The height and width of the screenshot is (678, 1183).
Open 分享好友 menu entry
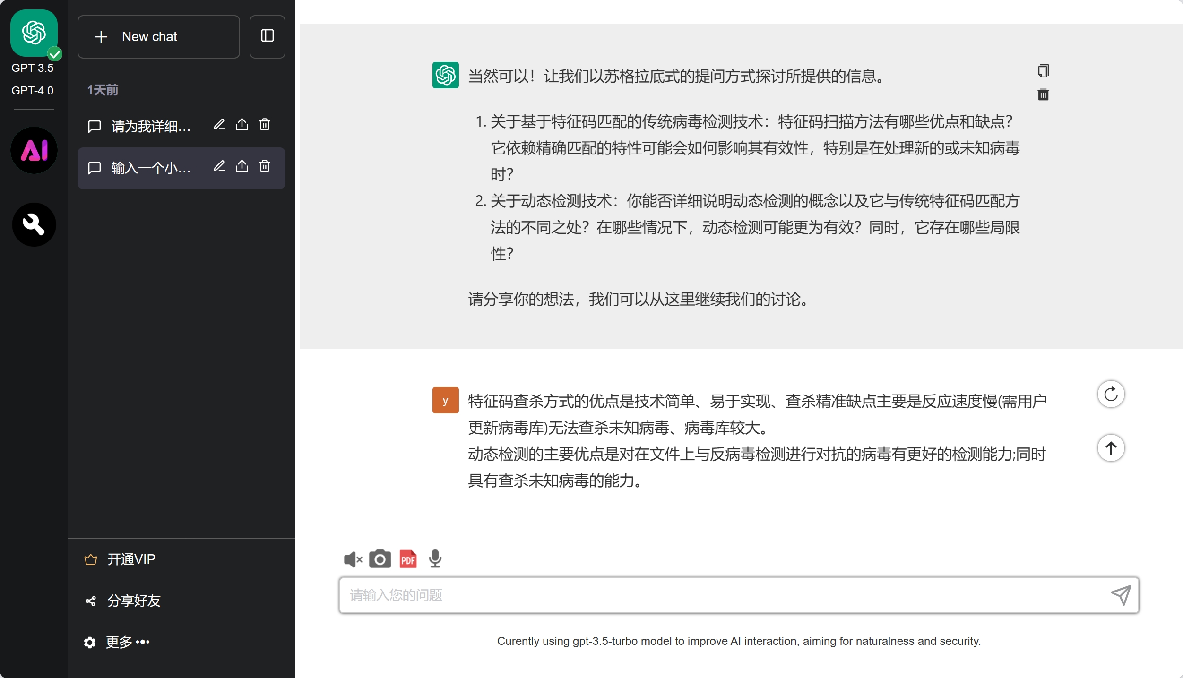[x=134, y=601]
